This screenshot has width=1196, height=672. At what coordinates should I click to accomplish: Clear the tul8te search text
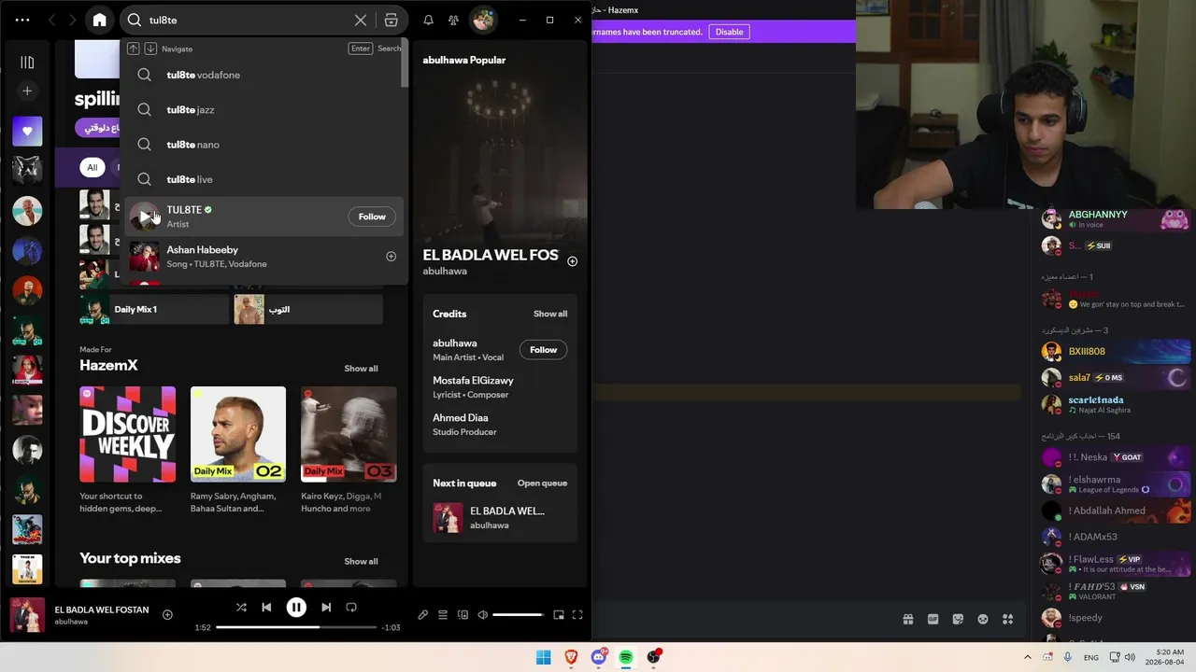click(361, 20)
